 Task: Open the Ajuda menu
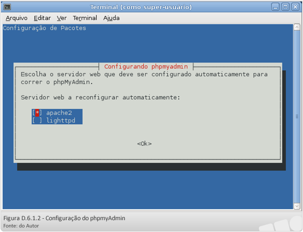[x=111, y=18]
